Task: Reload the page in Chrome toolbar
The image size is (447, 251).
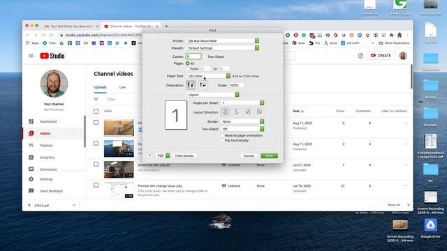Action: tap(43, 35)
